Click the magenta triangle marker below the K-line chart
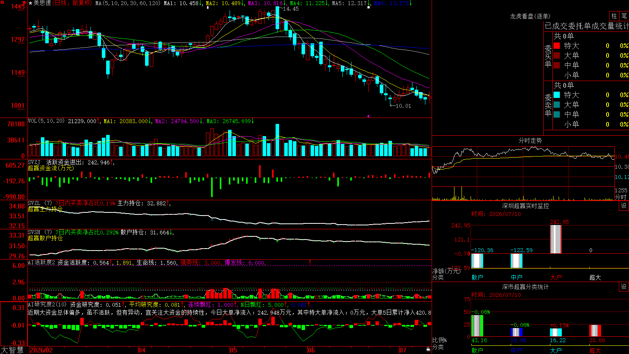The height and width of the screenshot is (354, 629). (368, 116)
